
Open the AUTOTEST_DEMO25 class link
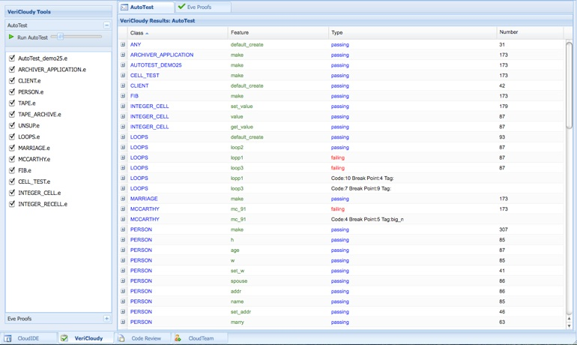tap(156, 64)
